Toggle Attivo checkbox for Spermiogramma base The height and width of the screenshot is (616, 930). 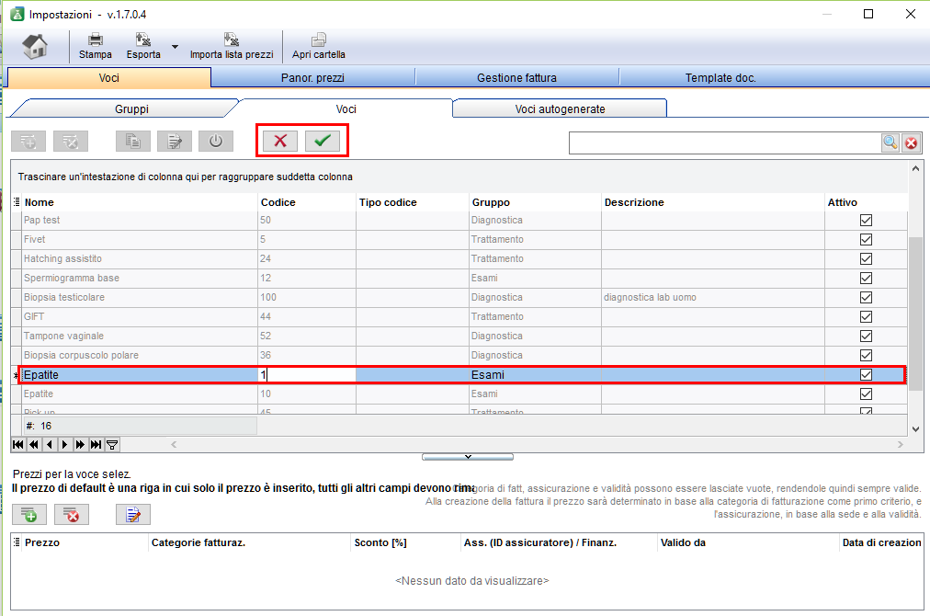[866, 278]
